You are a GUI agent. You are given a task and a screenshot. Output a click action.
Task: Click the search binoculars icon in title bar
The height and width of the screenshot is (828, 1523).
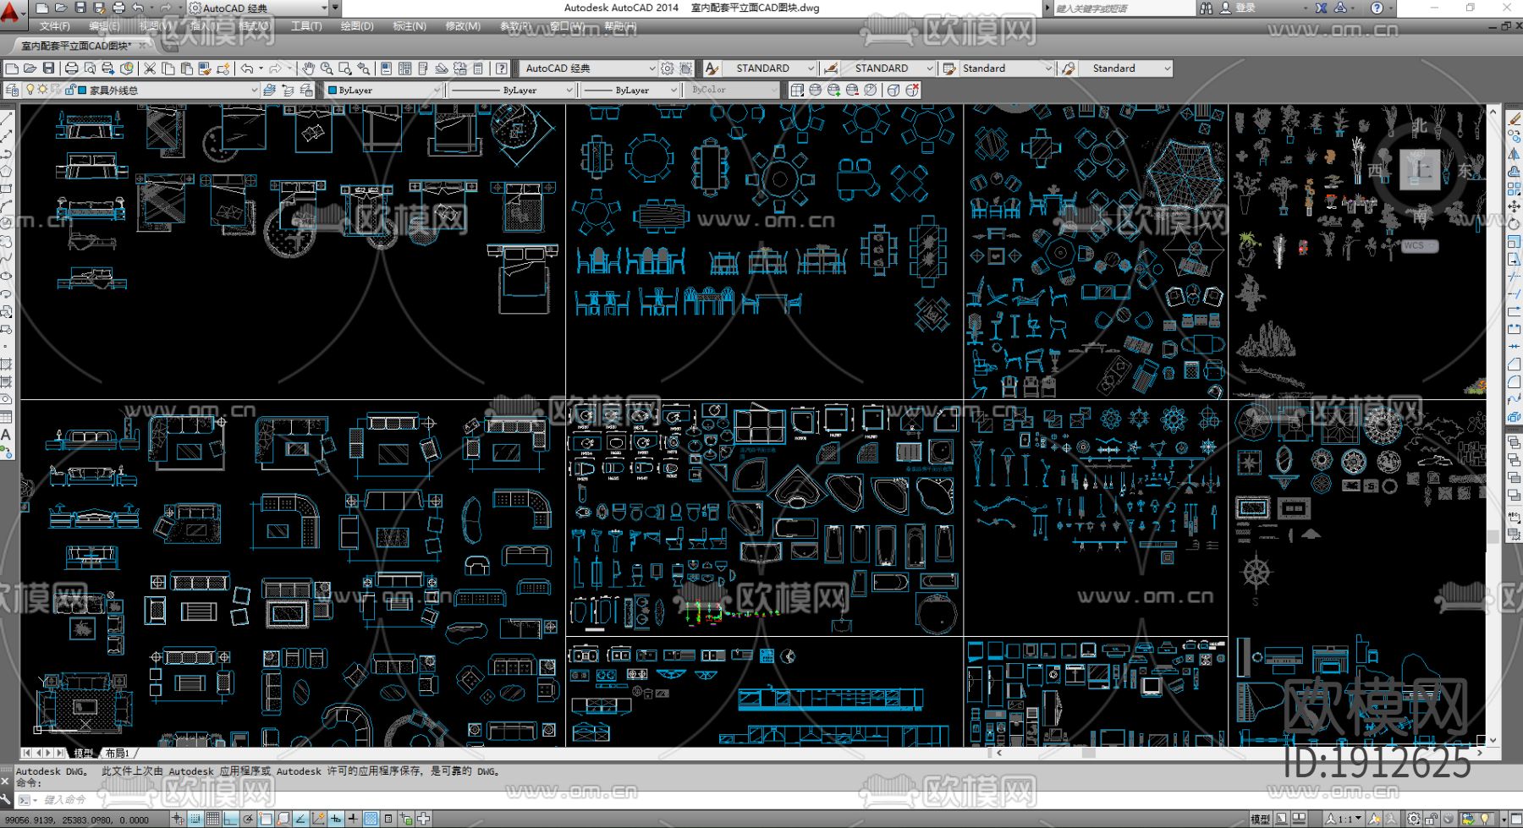(x=1206, y=8)
